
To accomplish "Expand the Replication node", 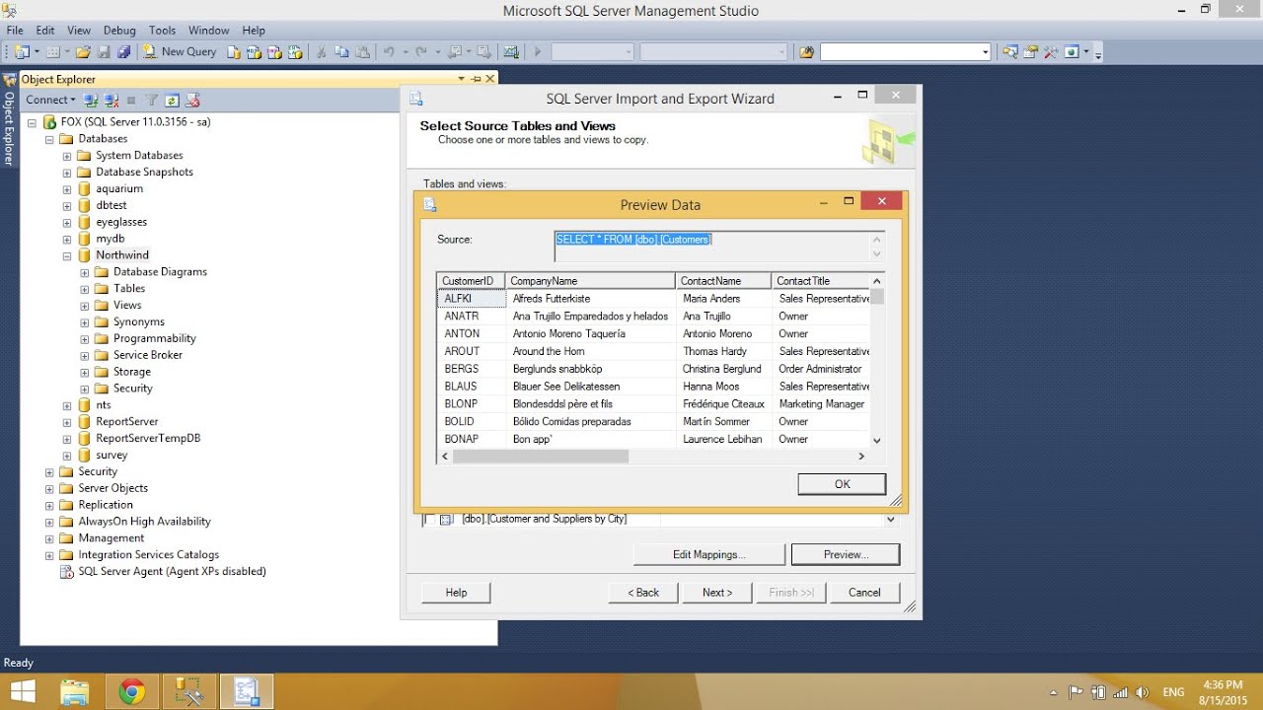I will [x=49, y=505].
